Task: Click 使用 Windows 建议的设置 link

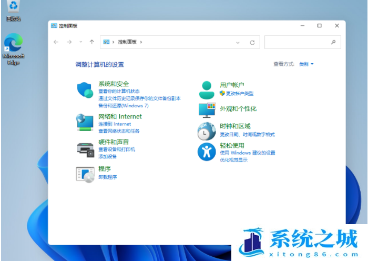Action: (x=248, y=153)
